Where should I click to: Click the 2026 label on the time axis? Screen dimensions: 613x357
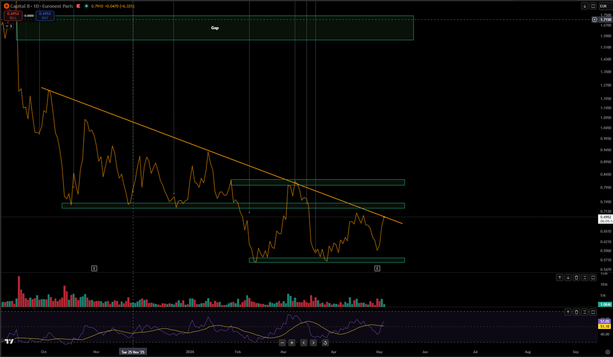[190, 352]
